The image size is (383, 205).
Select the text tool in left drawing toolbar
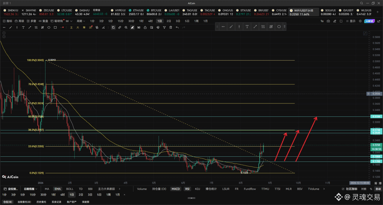[23, 27]
